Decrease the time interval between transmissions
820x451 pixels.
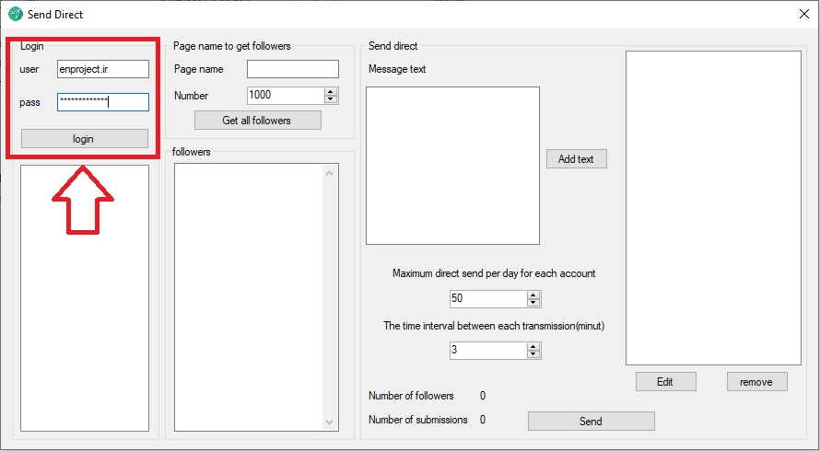click(x=533, y=354)
